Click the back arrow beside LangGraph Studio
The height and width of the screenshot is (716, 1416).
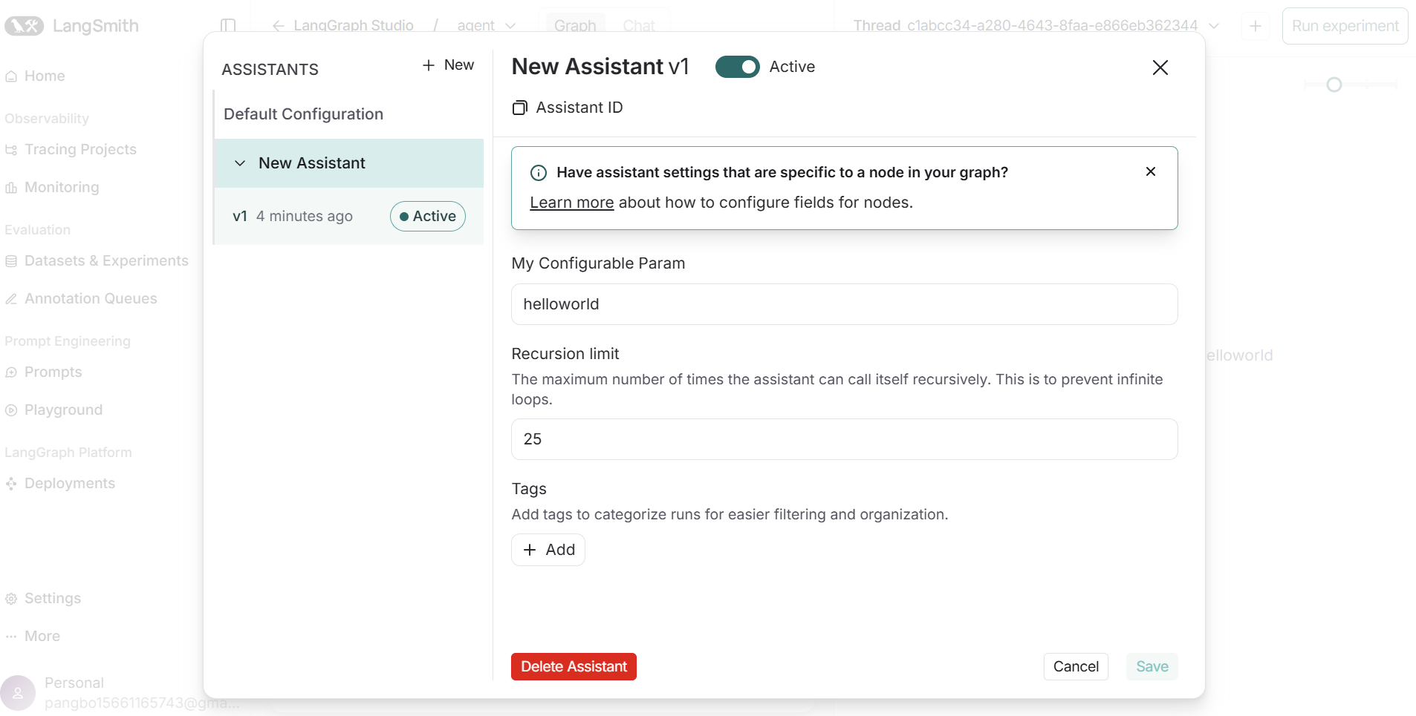(279, 26)
